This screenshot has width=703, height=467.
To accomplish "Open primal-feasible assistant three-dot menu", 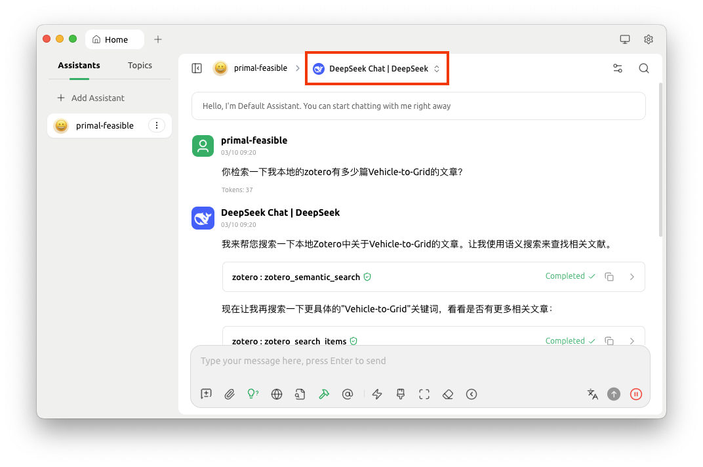I will (157, 126).
